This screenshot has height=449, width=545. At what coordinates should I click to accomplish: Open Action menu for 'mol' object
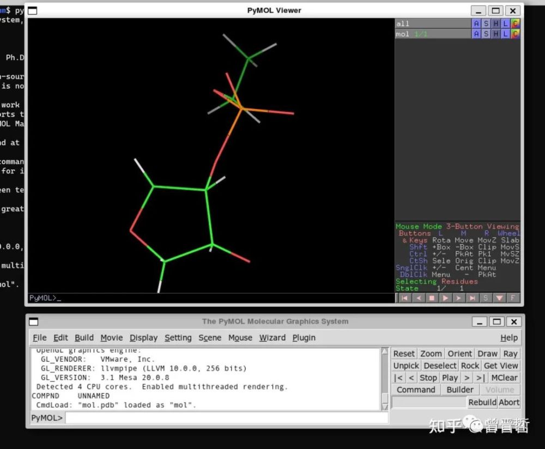(x=476, y=34)
